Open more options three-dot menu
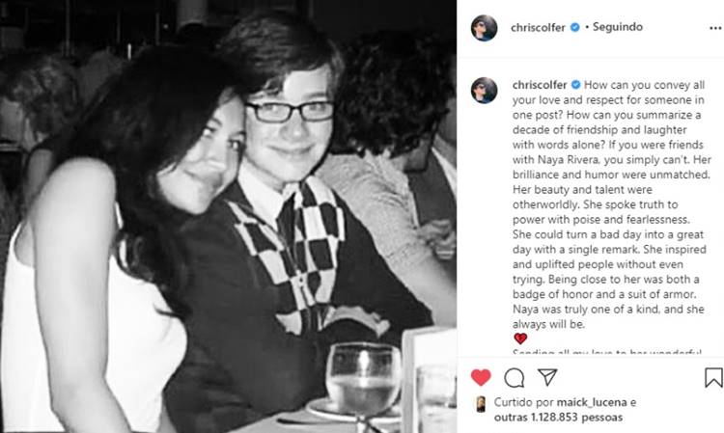The width and height of the screenshot is (724, 433). pyautogui.click(x=715, y=28)
